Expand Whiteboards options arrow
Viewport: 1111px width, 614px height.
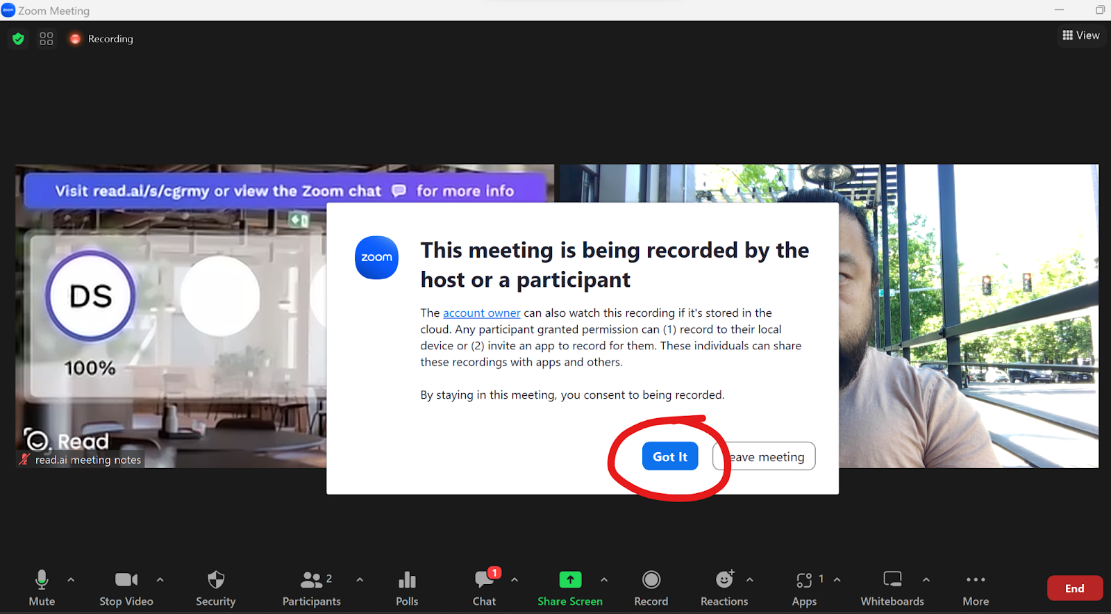click(926, 579)
